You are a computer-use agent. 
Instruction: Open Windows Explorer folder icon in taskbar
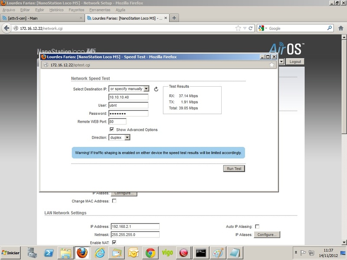66,253
